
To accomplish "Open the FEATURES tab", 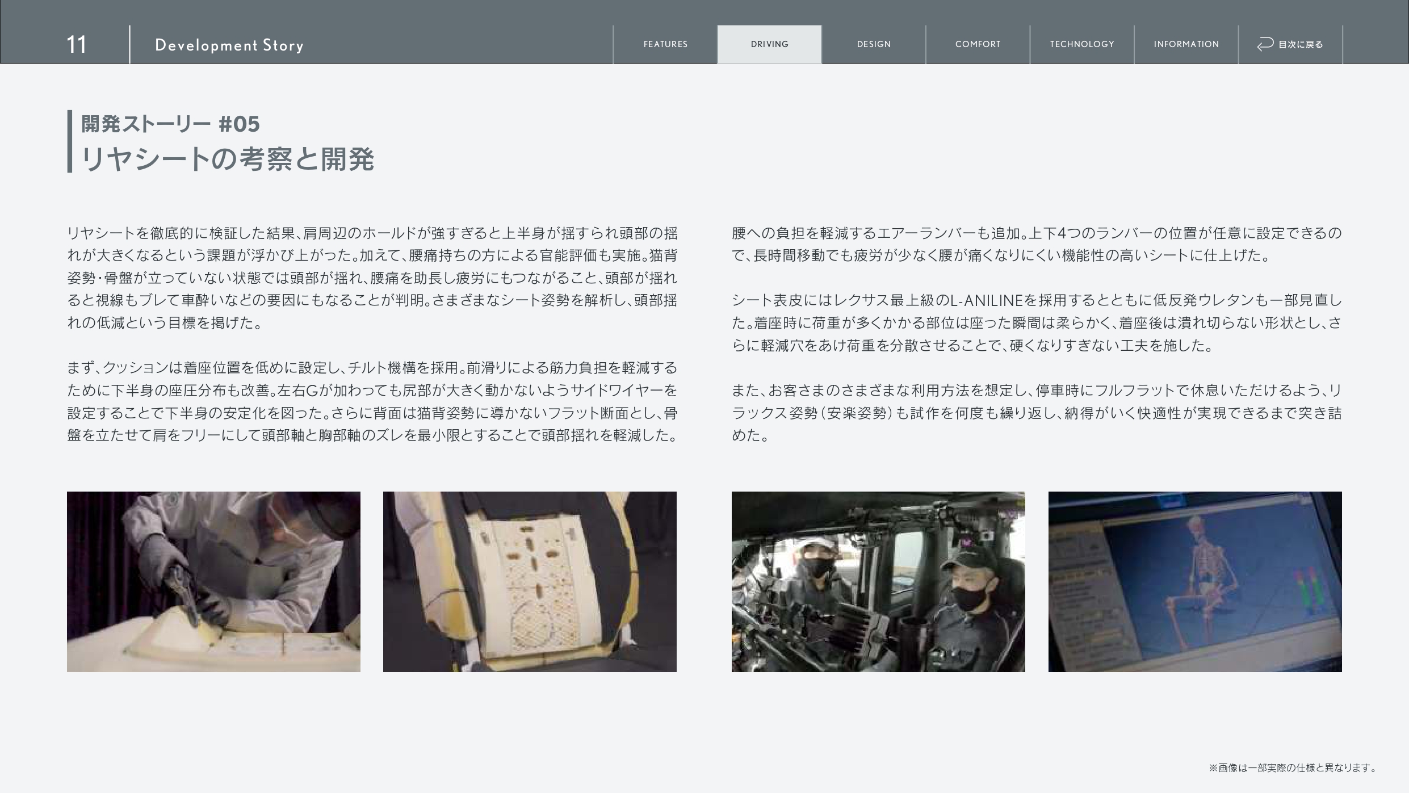I will (665, 44).
